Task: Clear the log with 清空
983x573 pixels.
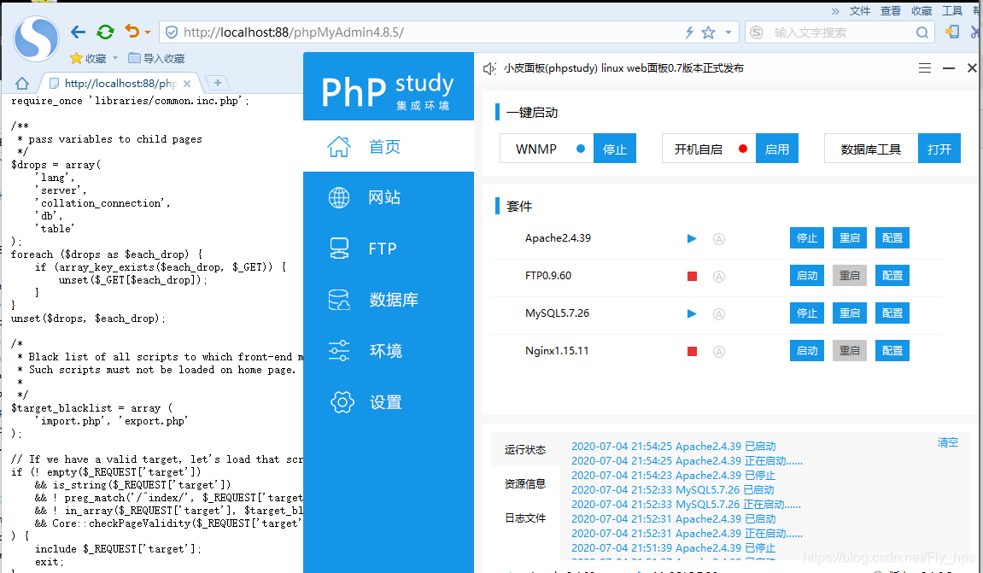Action: click(x=948, y=442)
